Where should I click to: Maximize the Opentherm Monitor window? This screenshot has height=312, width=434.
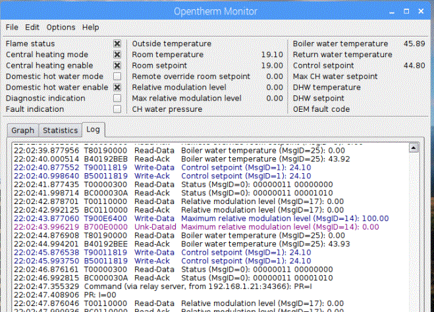click(406, 11)
